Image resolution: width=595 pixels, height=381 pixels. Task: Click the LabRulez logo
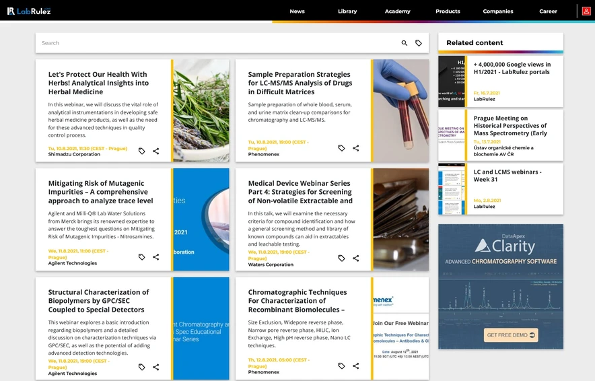point(29,11)
